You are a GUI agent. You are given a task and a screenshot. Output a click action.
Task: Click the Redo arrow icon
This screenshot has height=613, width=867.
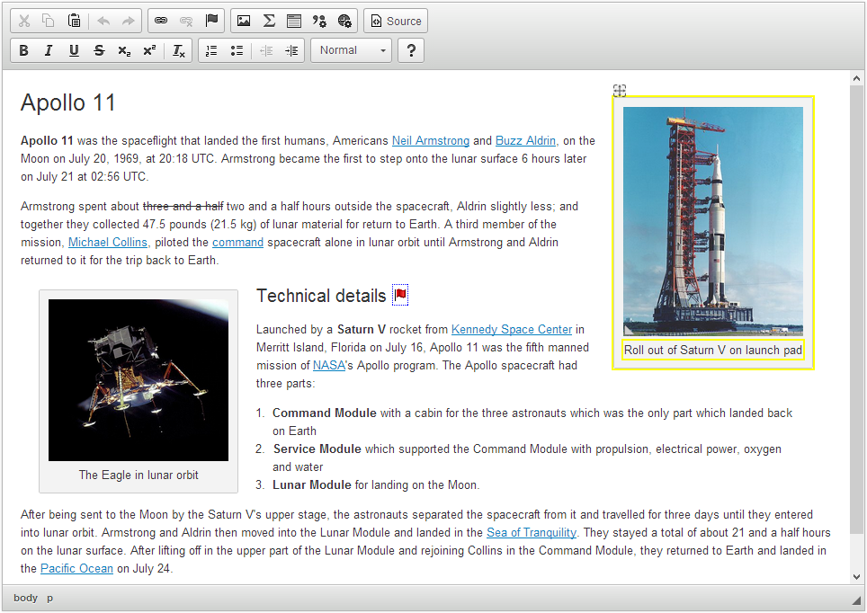(x=129, y=21)
